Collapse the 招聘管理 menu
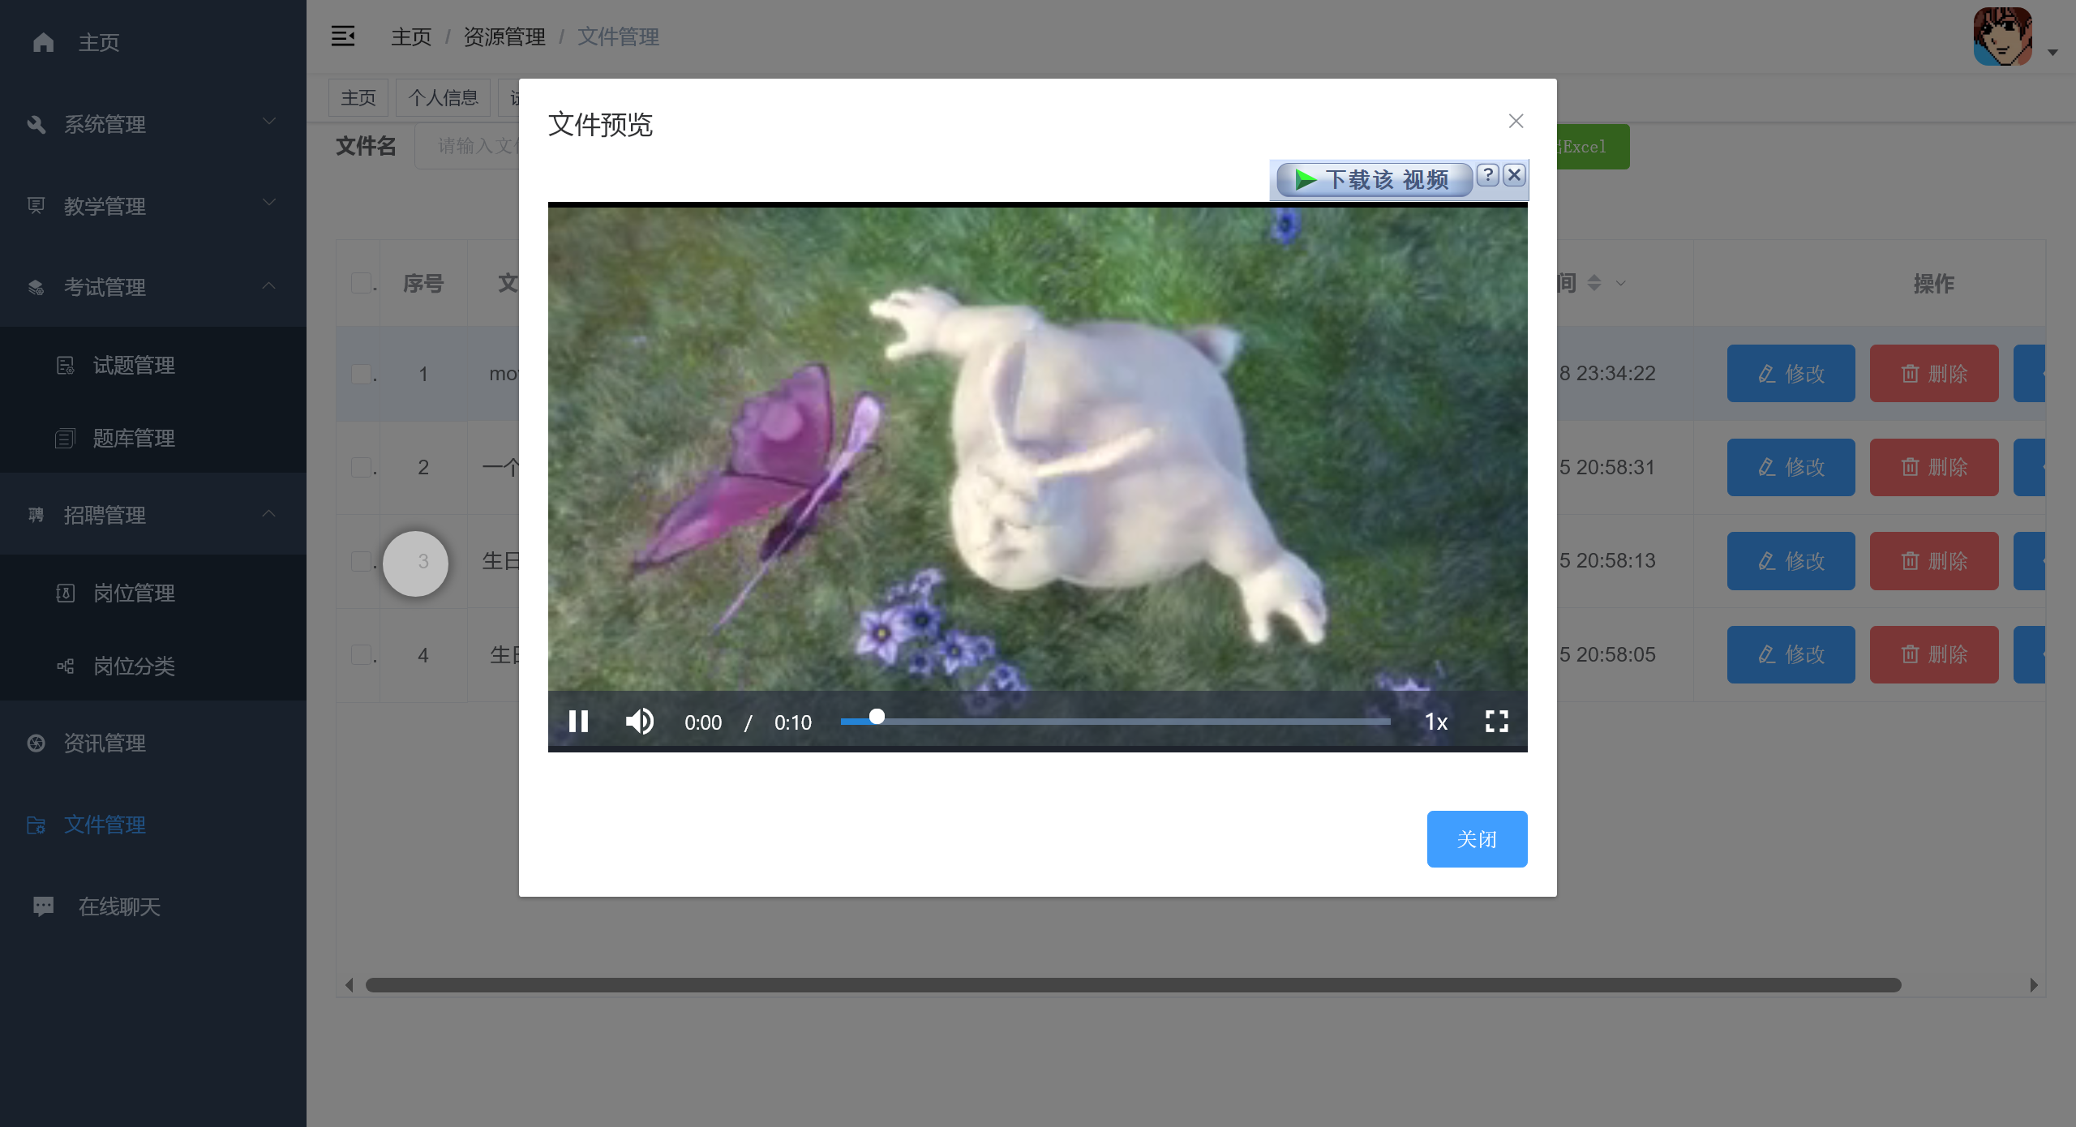Screen dimensions: 2076x1127 coord(153,515)
